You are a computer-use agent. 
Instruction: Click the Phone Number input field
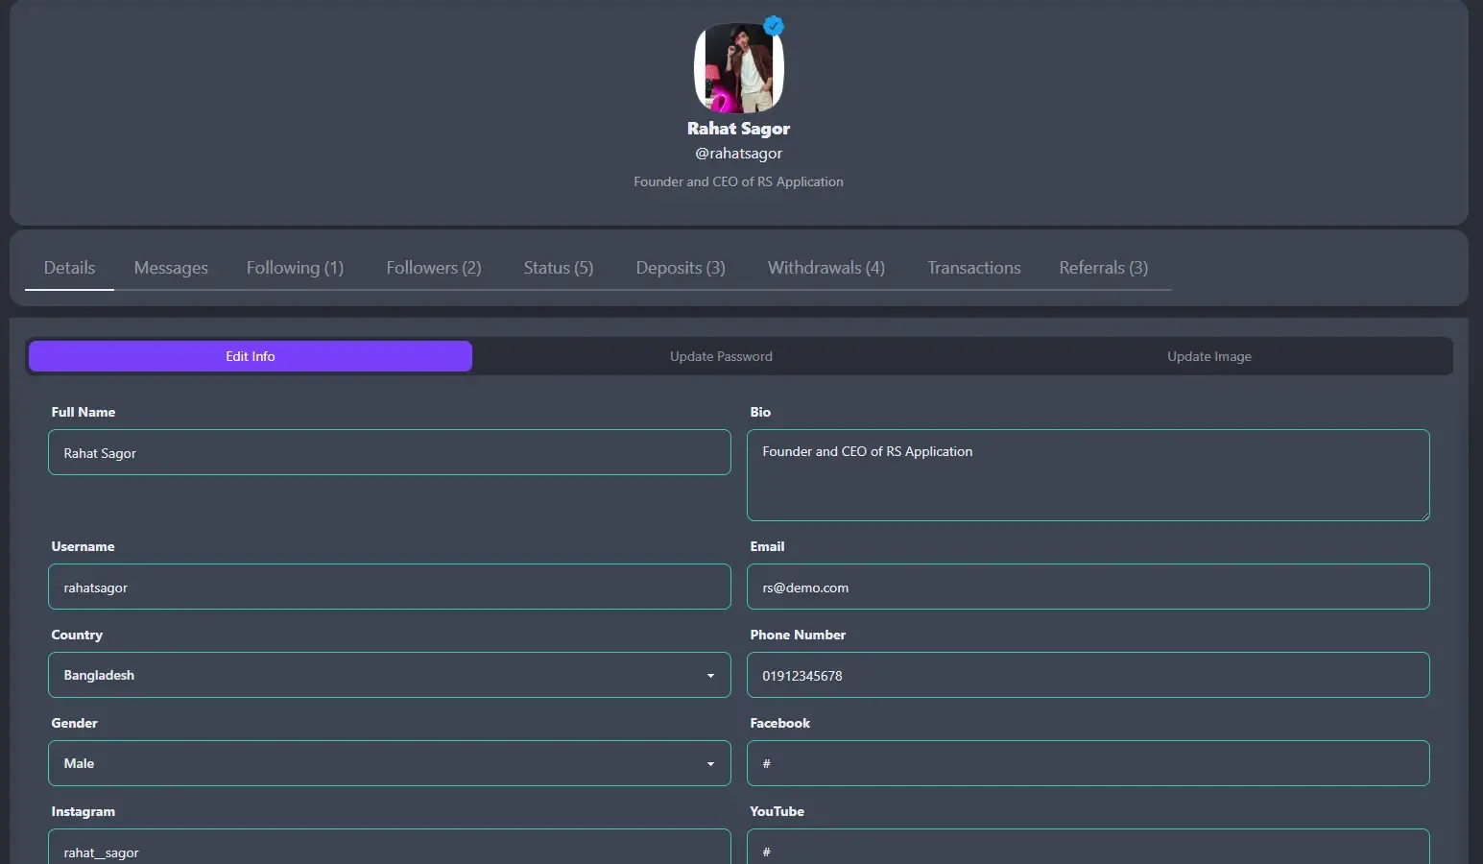click(1088, 675)
